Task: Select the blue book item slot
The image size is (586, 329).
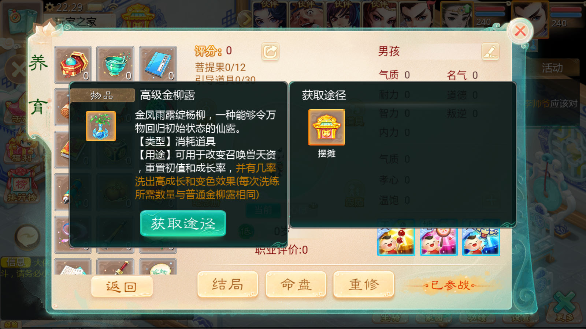Action: 158,64
